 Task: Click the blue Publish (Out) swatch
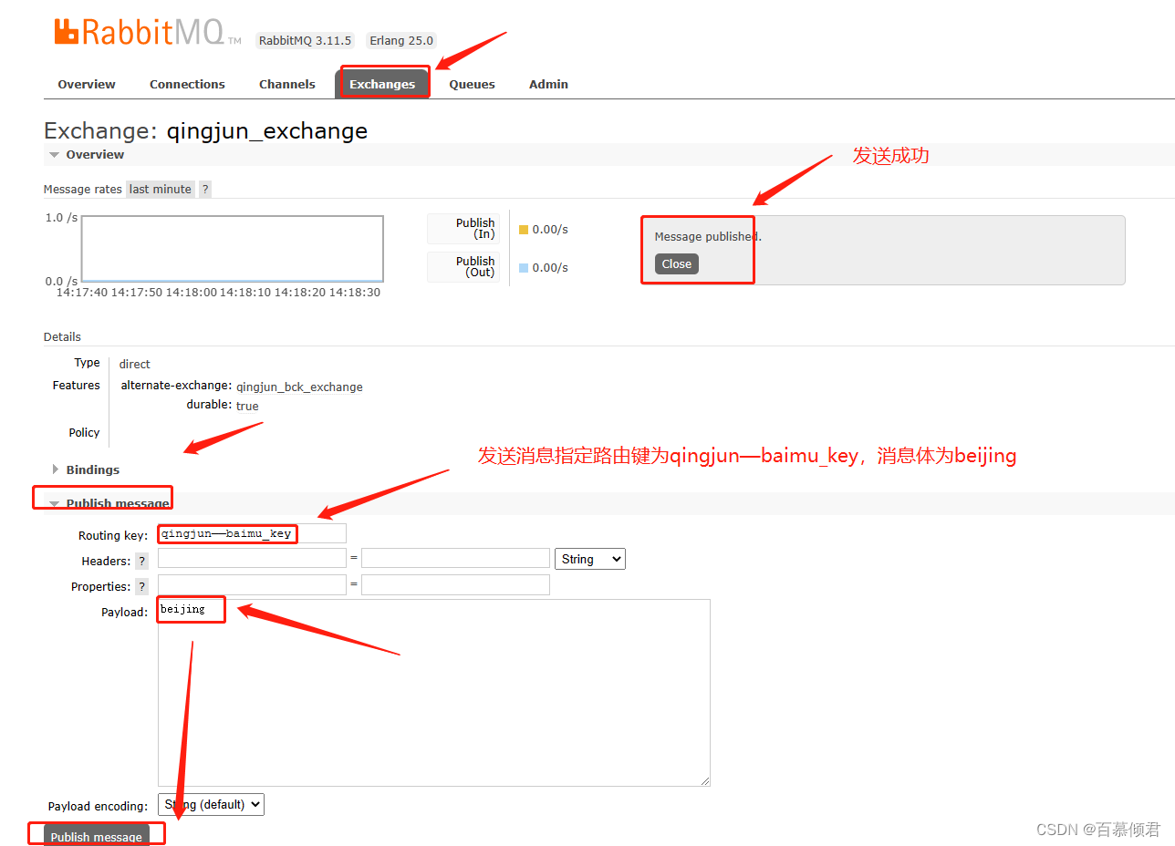[x=524, y=268]
